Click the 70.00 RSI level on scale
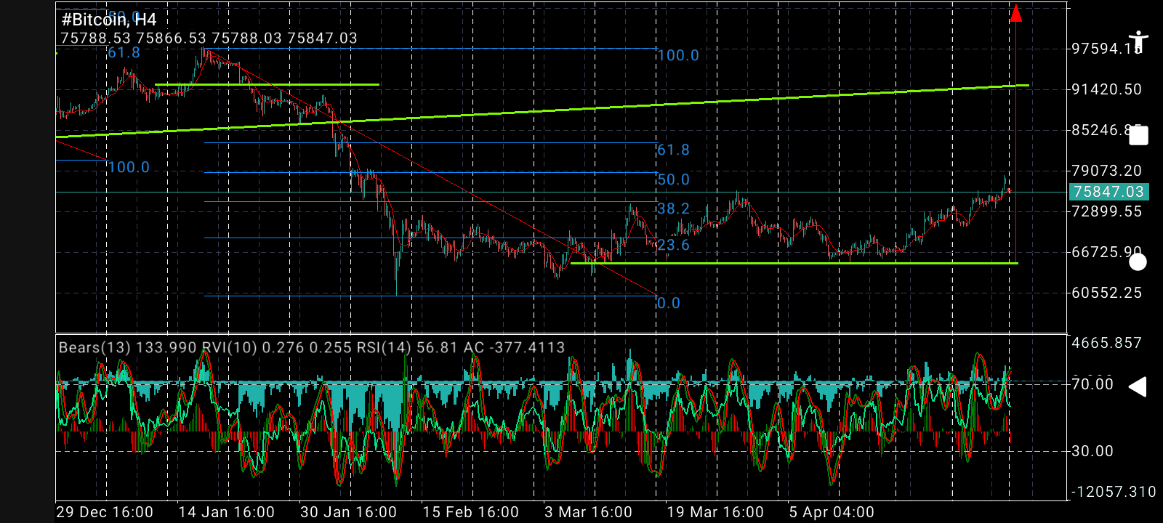The image size is (1163, 523). 1092,384
